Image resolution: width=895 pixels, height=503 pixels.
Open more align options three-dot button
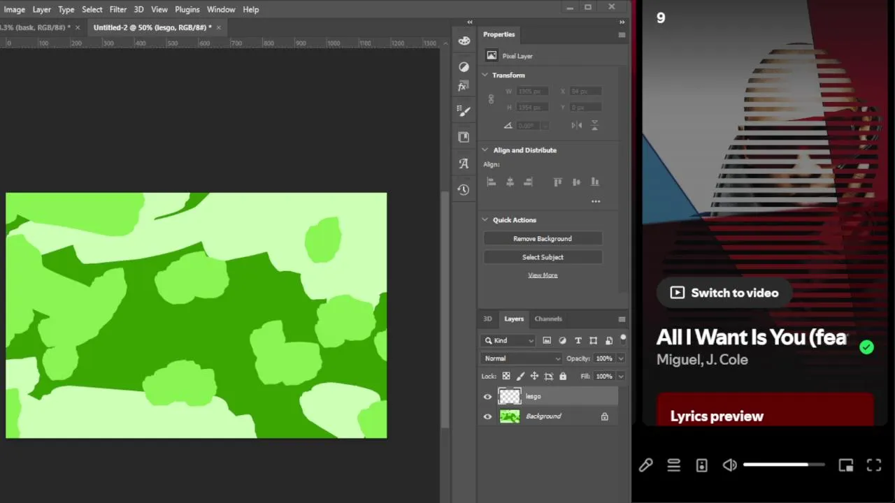coord(596,201)
